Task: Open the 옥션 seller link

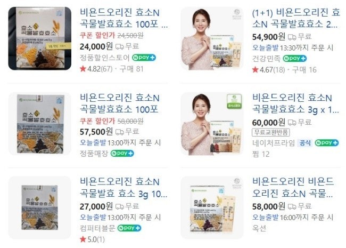Action: [259, 228]
